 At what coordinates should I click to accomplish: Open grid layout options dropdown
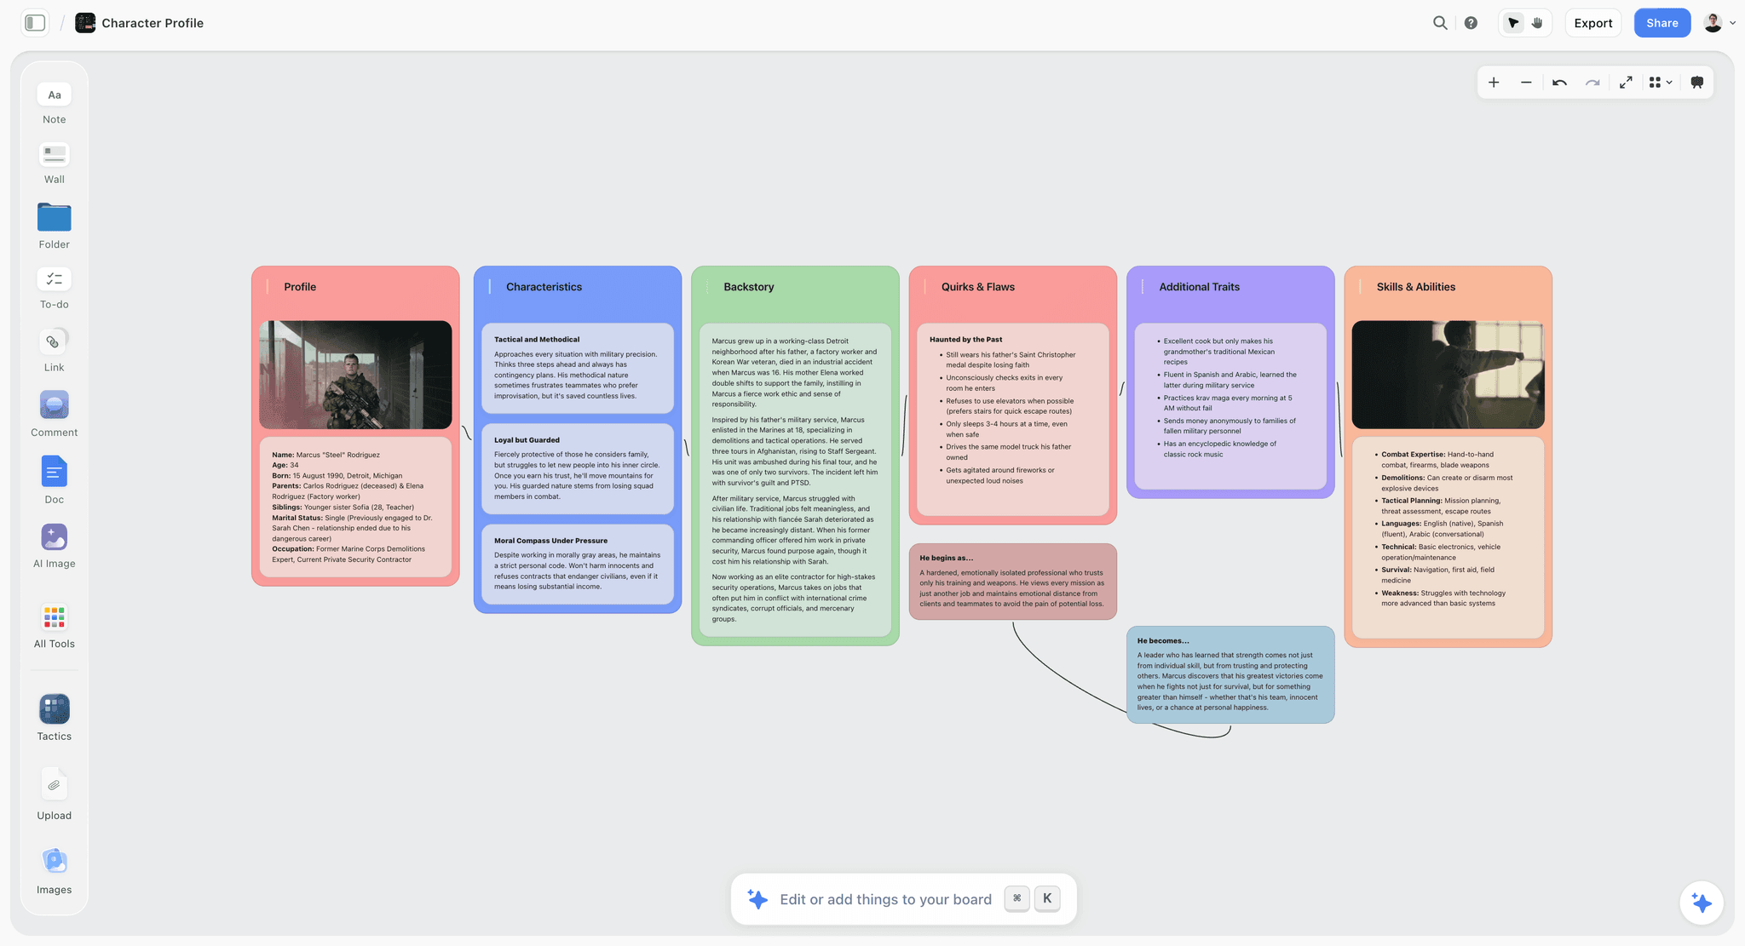[x=1661, y=83]
